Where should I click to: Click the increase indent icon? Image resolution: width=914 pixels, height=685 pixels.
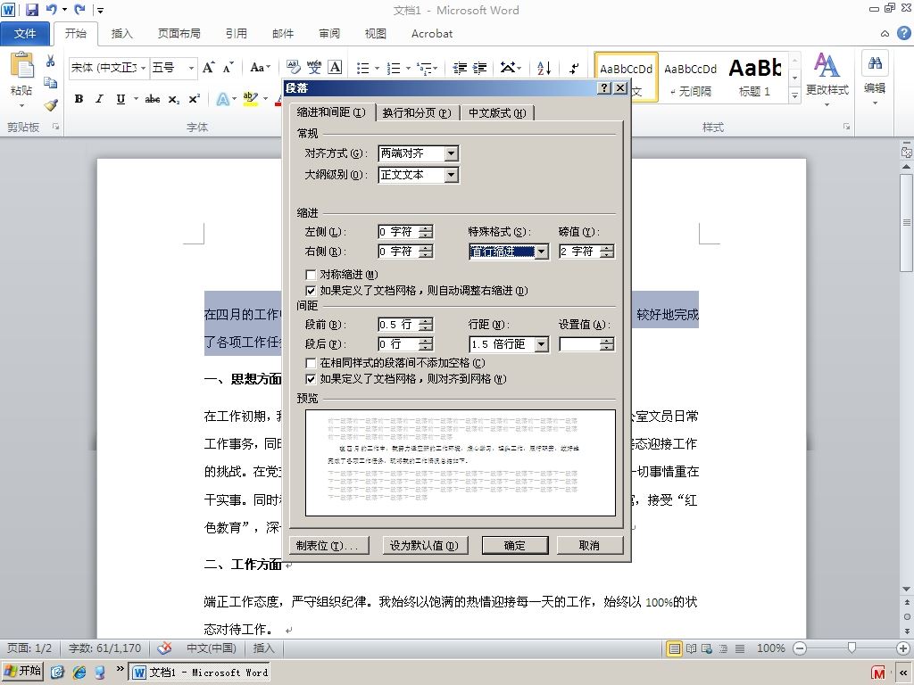pos(479,68)
